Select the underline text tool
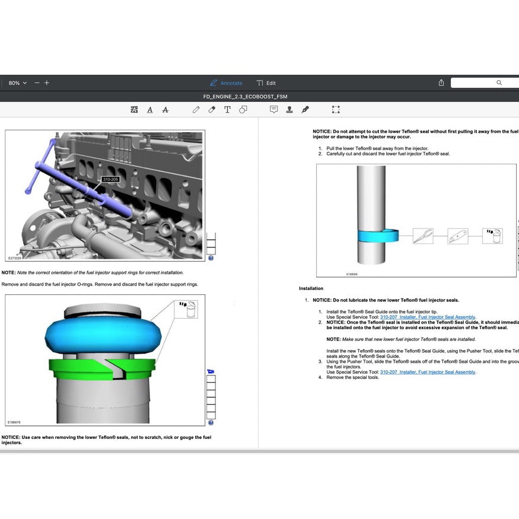Image resolution: width=519 pixels, height=519 pixels. [149, 110]
